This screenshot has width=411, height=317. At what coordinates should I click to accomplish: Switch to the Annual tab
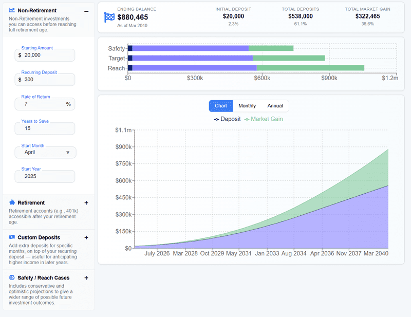click(275, 106)
